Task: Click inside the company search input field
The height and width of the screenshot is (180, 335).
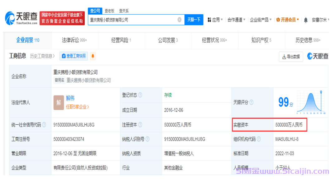Action: (x=131, y=20)
